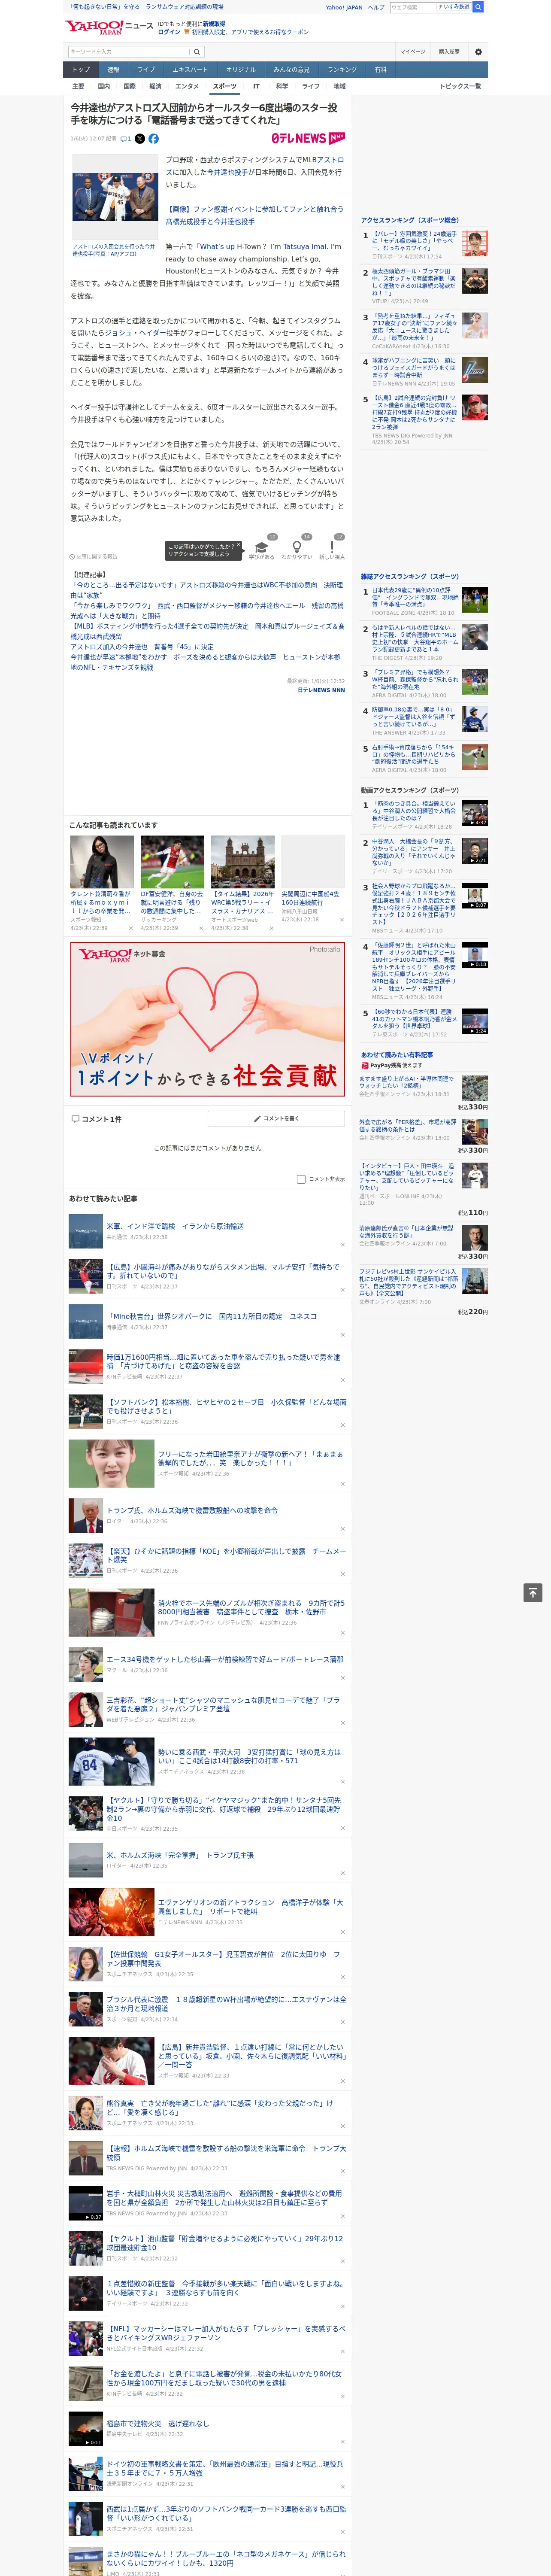Toggle the コメント非表示 checkbox
This screenshot has height=2576, width=551.
[x=301, y=1179]
